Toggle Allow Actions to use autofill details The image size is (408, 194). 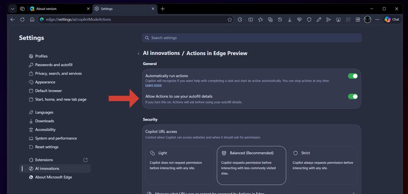point(353,97)
